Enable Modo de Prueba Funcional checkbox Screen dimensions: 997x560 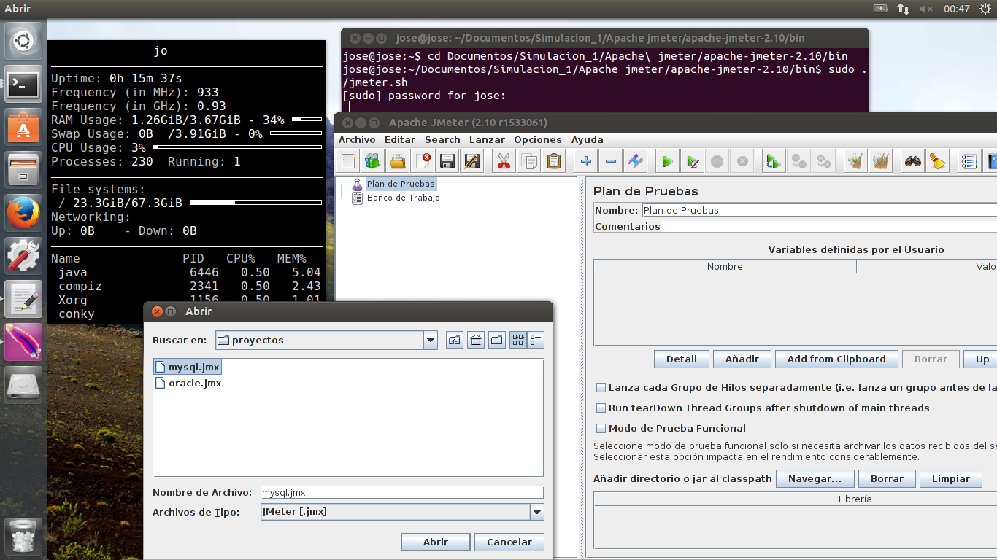coord(601,429)
